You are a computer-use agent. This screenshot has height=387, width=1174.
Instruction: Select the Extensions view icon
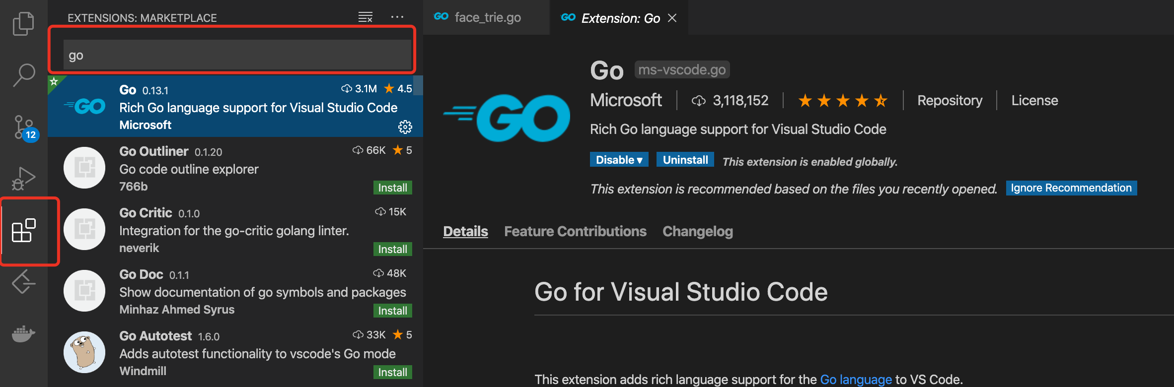[23, 231]
